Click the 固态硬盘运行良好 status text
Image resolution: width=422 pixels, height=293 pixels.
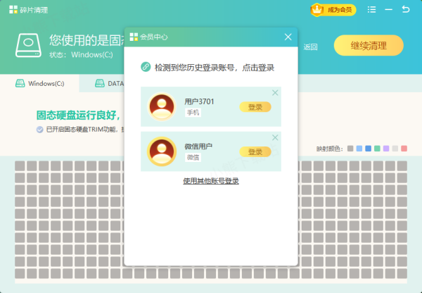78,116
